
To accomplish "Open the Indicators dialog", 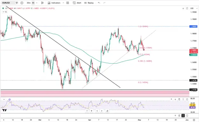I will pos(54,3).
